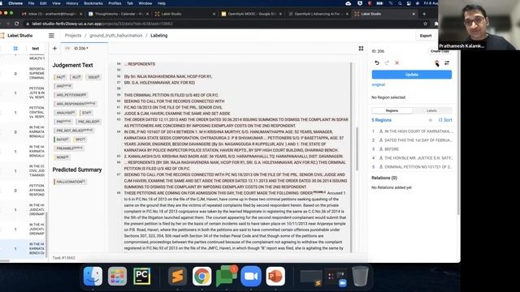The width and height of the screenshot is (520, 292).
Task: Open Finder from the dock
Action: 93,276
